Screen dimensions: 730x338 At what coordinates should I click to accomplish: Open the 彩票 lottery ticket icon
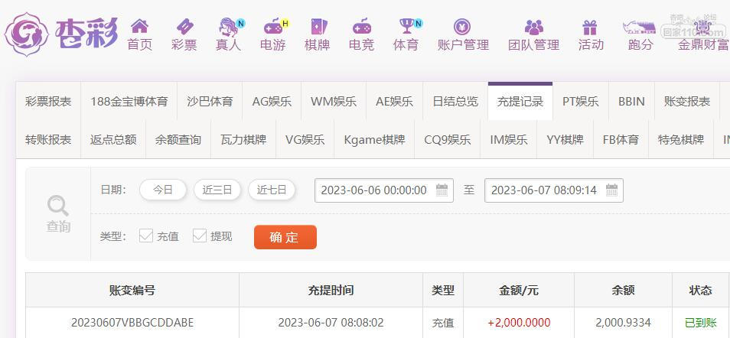pos(184,27)
